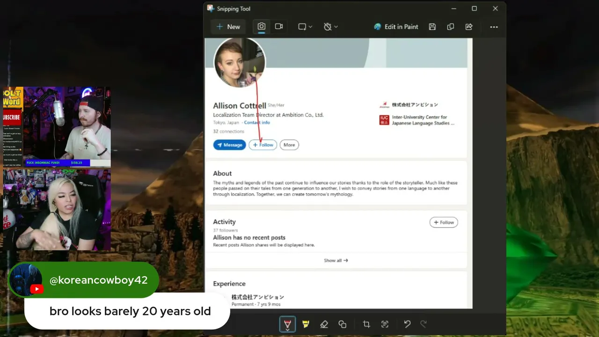The image size is (599, 337).
Task: Activate the Image Crop tool
Action: [x=366, y=324]
